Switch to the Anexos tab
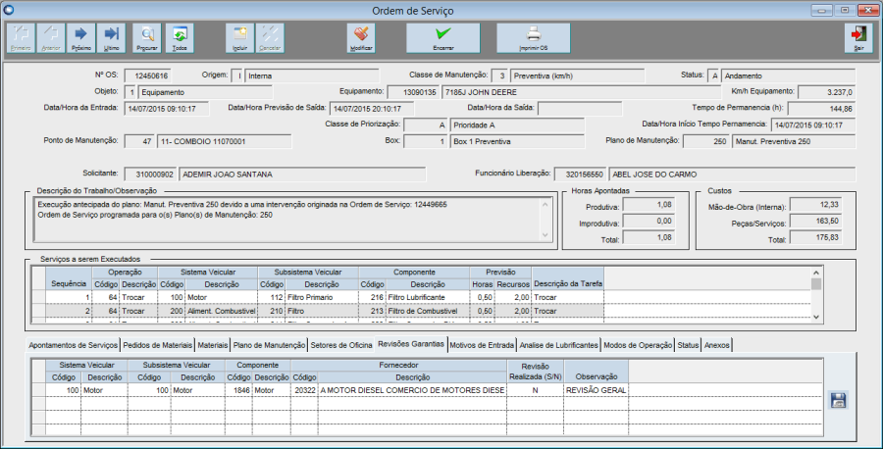The height and width of the screenshot is (449, 883). click(717, 345)
